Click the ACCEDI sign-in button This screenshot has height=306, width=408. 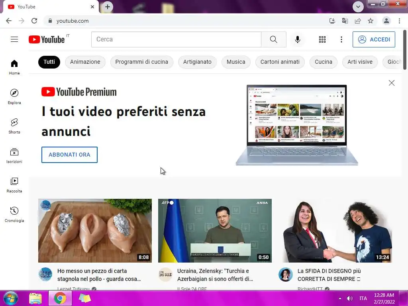coord(374,39)
